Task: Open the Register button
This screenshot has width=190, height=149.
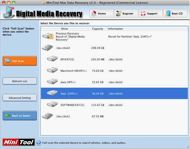Action: [x=126, y=13]
